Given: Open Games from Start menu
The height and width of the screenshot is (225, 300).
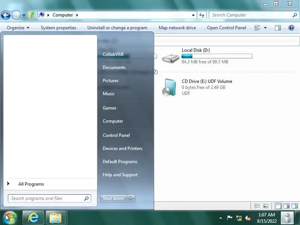Looking at the screenshot, I should click(109, 108).
